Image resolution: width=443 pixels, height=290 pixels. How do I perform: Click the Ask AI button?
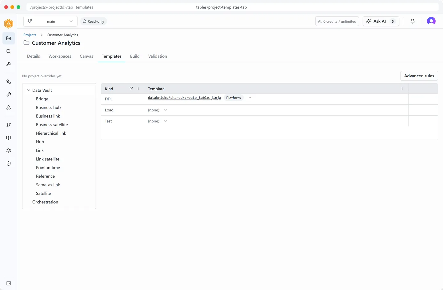381,21
